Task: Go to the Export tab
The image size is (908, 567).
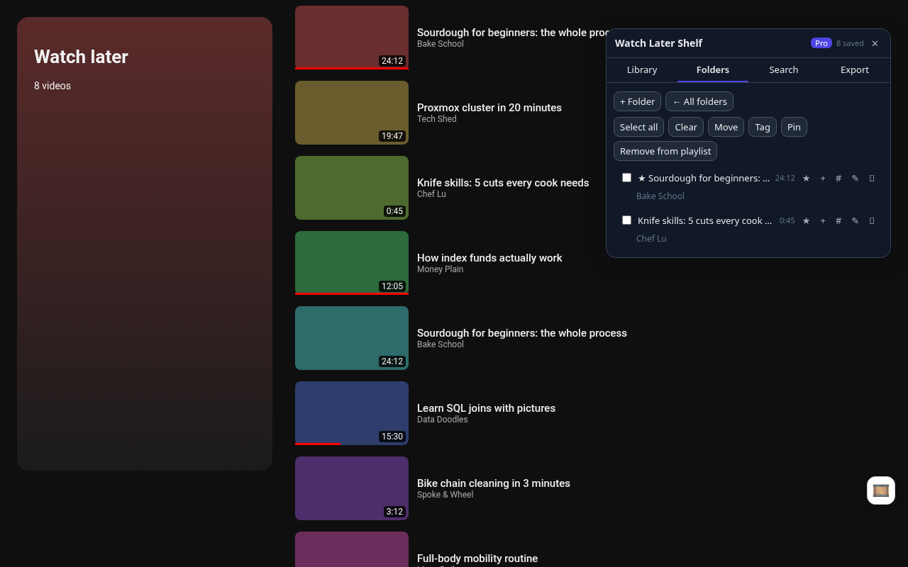Action: pos(855,69)
